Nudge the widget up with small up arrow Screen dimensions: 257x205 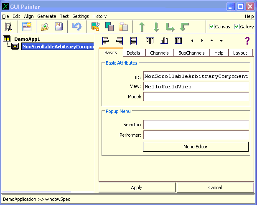(211, 40)
